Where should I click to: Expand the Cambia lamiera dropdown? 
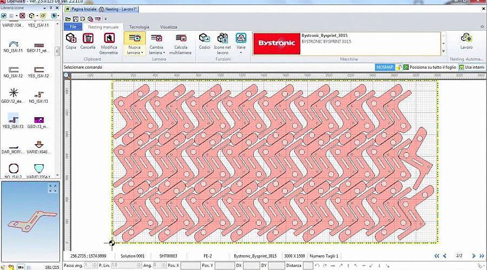156,53
